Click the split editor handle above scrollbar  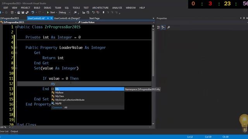[x=153, y=26]
